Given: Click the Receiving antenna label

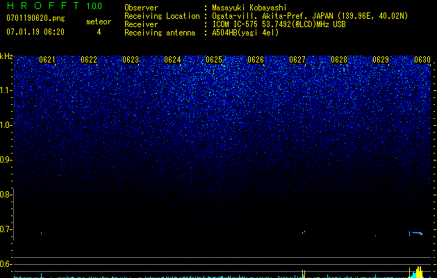Looking at the screenshot, I should [160, 33].
